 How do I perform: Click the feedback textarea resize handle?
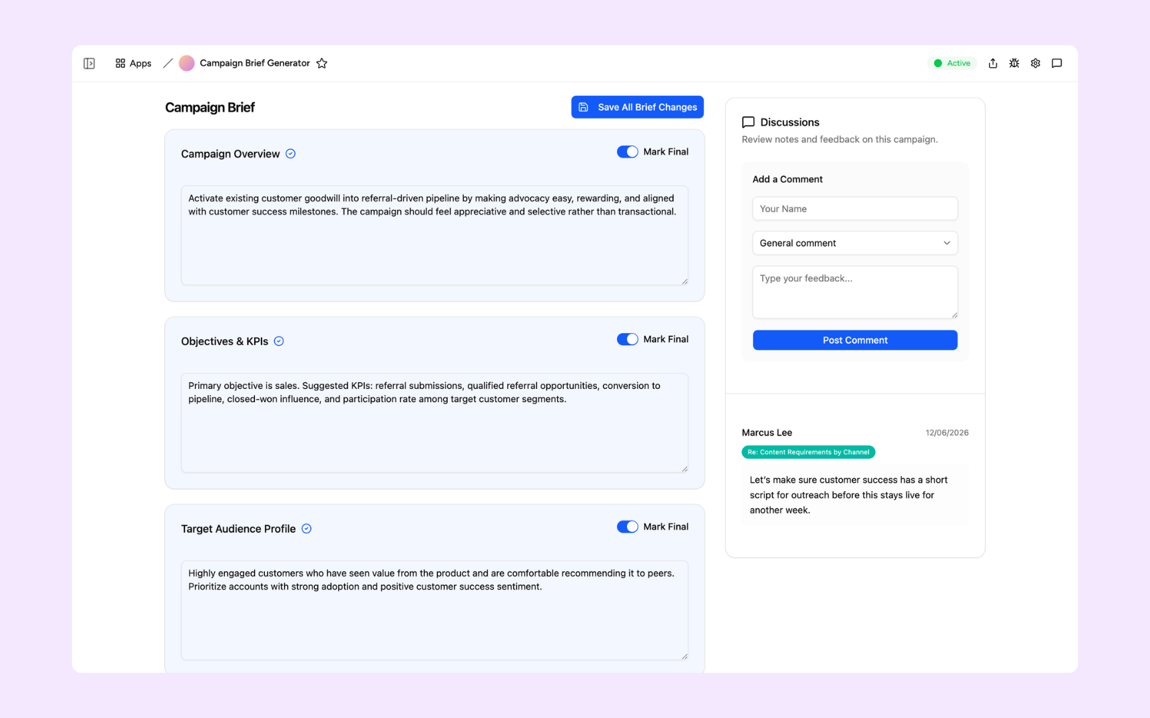954,315
